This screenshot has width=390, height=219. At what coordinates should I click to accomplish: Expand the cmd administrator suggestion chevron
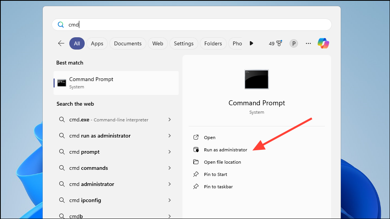pos(170,184)
